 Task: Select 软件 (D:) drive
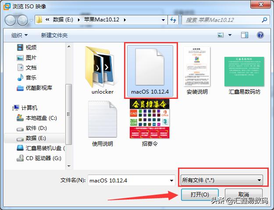pos(32,128)
